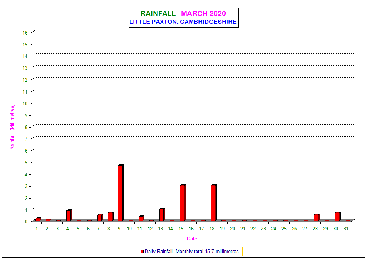Click the 'LITTLE PAXTON, CAMBRIDGESHIRE' subtitle
Viewport: 367px width, 259px height.
(x=183, y=22)
